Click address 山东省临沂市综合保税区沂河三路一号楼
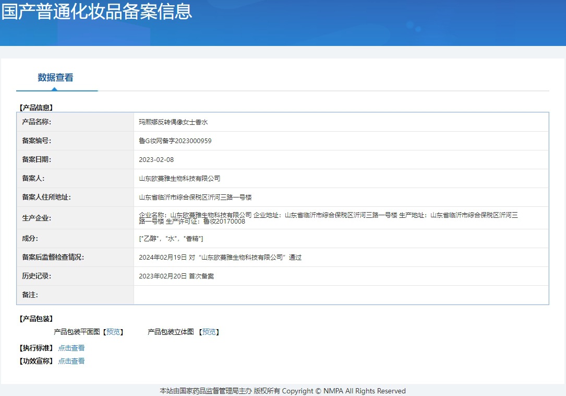Viewport: 566px width, 396px height. pos(195,197)
